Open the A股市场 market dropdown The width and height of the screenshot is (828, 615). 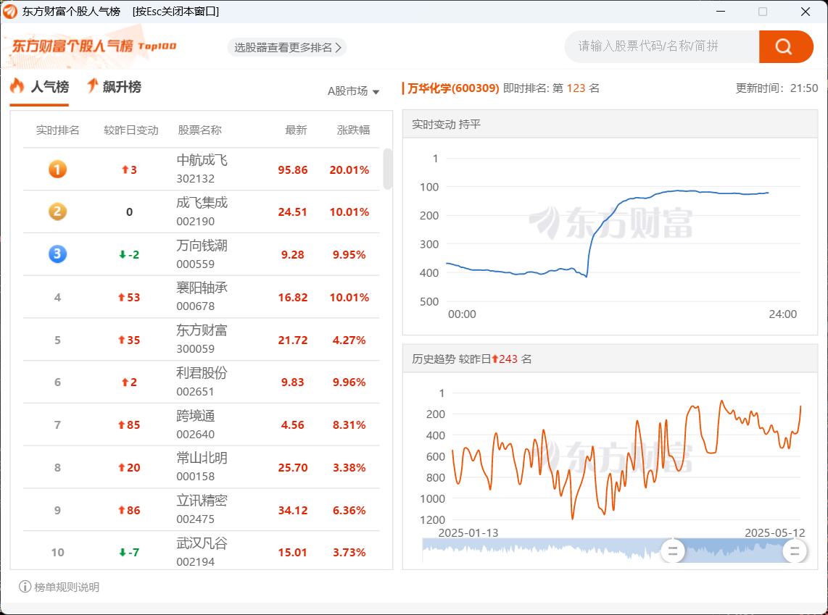click(x=353, y=91)
